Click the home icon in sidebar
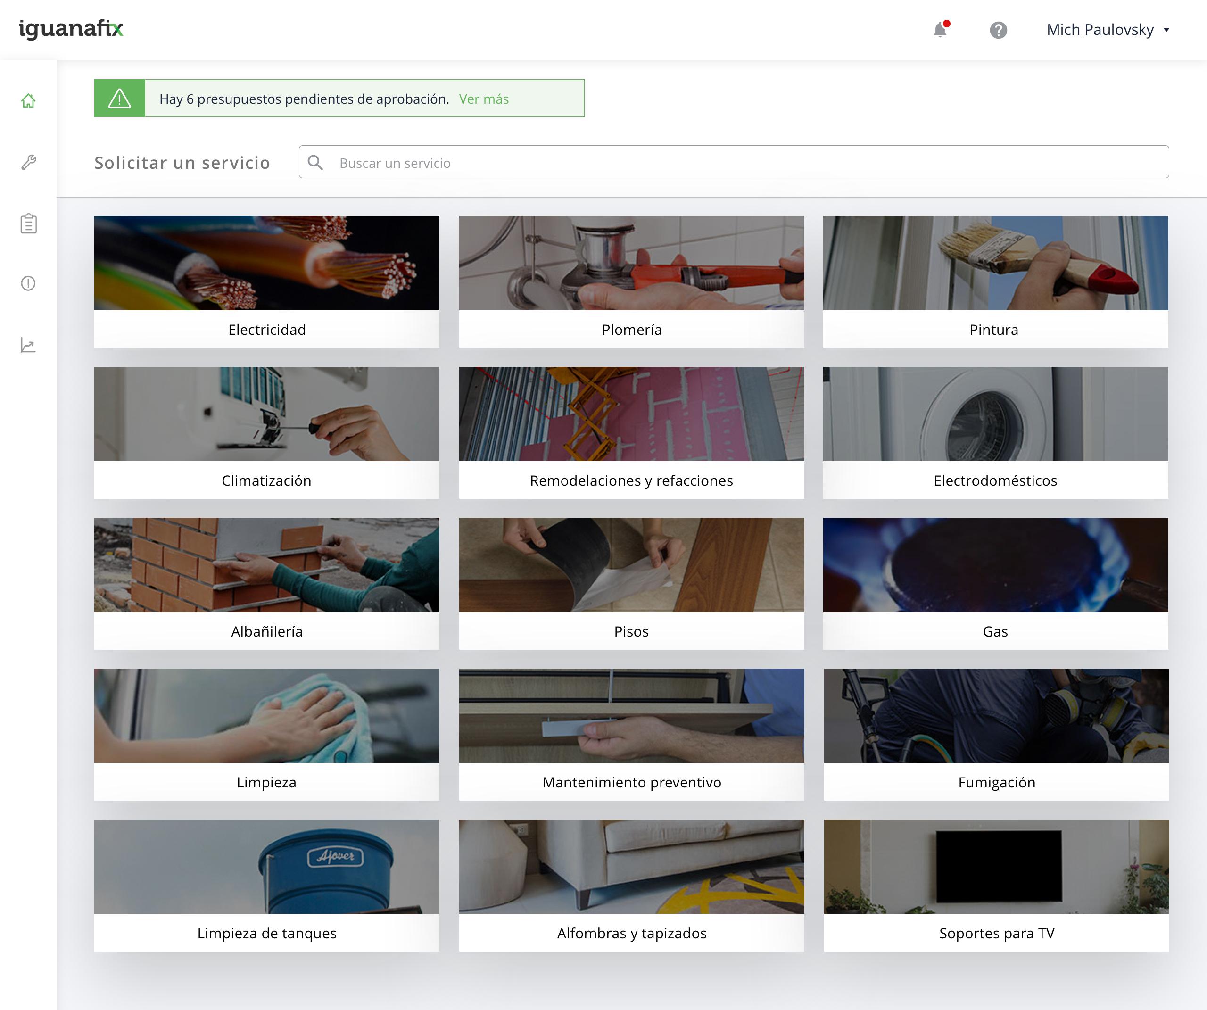Image resolution: width=1207 pixels, height=1010 pixels. pyautogui.click(x=28, y=100)
